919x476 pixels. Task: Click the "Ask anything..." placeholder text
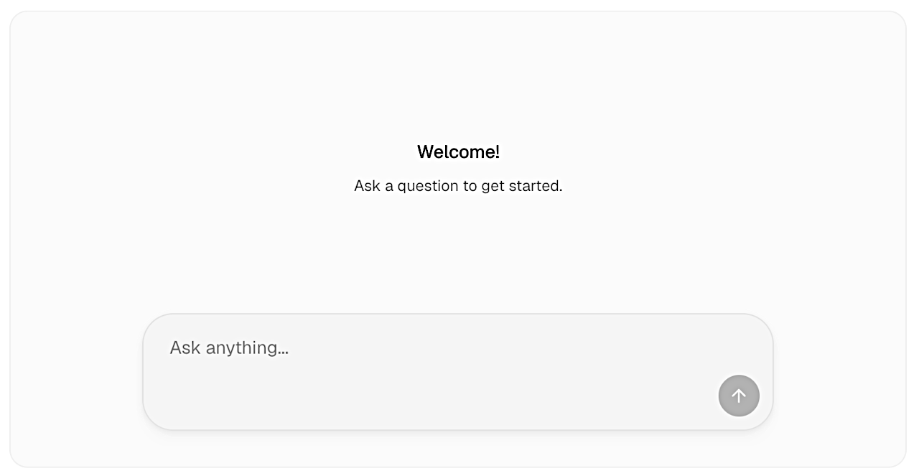point(230,348)
